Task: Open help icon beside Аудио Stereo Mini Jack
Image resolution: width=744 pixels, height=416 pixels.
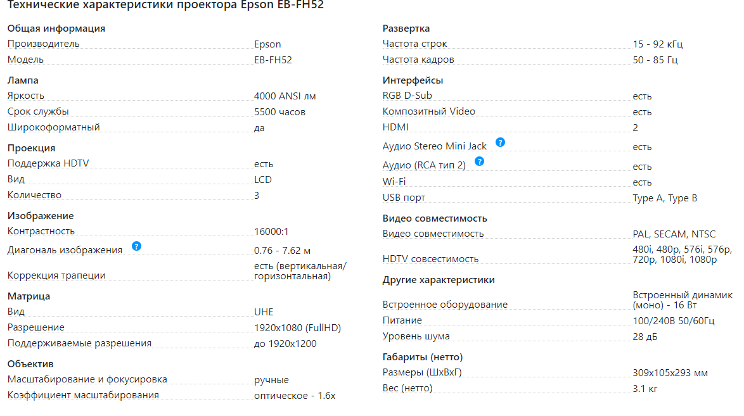Action: (500, 142)
